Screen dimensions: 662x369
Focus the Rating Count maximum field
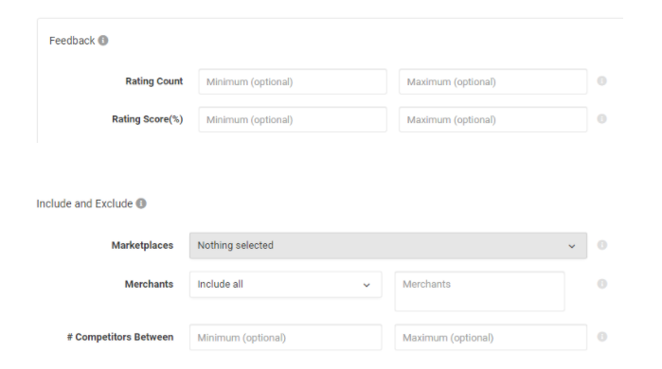coord(492,81)
